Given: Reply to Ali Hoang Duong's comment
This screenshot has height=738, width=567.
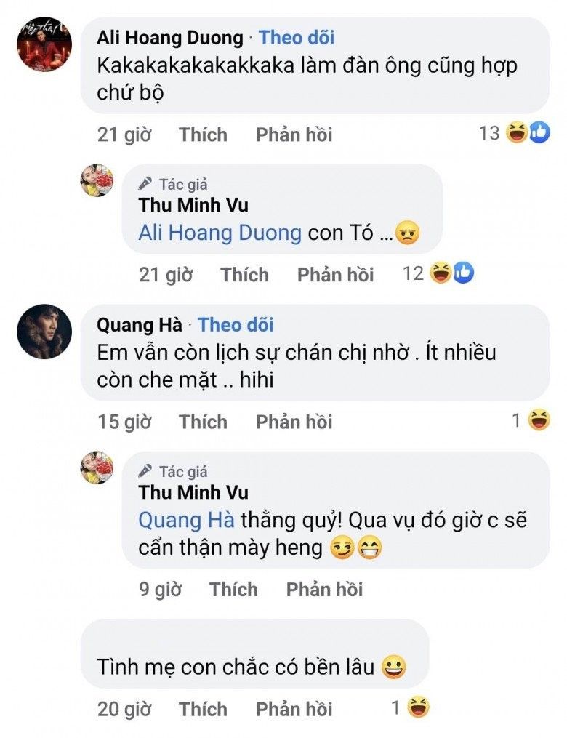Looking at the screenshot, I should pyautogui.click(x=294, y=135).
